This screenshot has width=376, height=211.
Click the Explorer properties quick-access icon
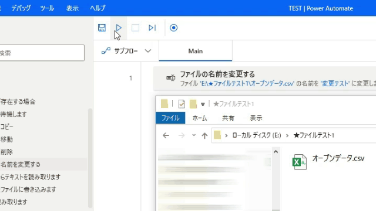[x=182, y=104]
